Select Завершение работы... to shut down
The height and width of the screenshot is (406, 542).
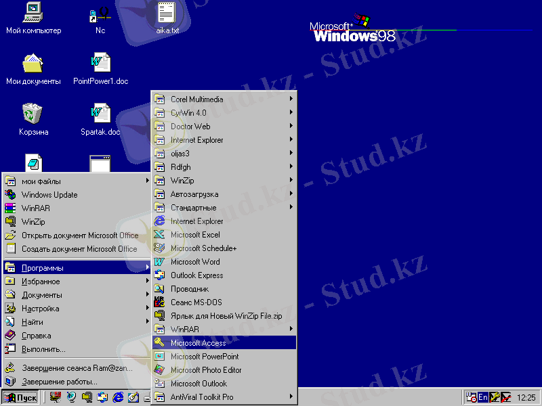(x=60, y=382)
